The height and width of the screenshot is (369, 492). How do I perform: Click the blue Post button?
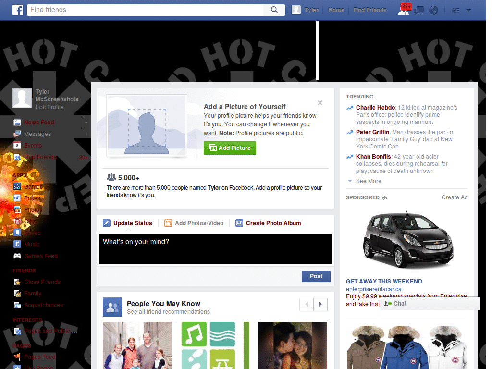click(316, 276)
